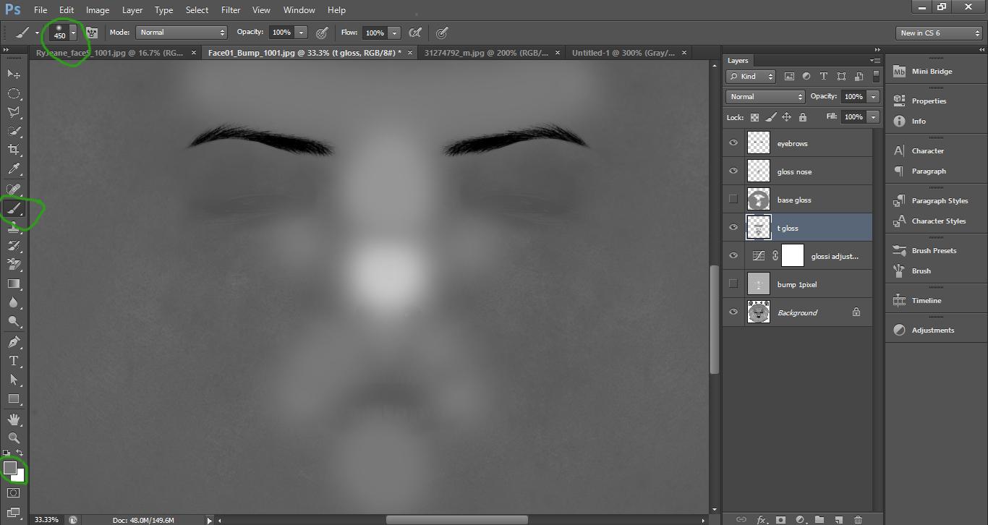Open the Filter menu

[231, 10]
